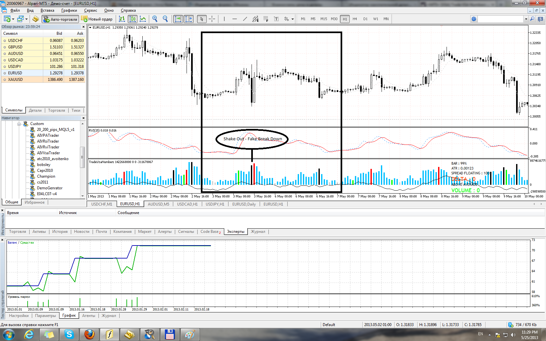Click the Profiles icon in the toolbar
546x341 pixels.
click(20, 19)
